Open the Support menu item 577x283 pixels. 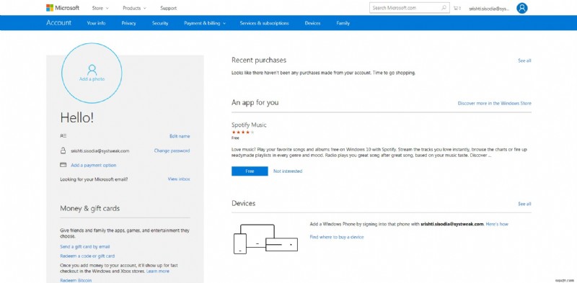[168, 8]
